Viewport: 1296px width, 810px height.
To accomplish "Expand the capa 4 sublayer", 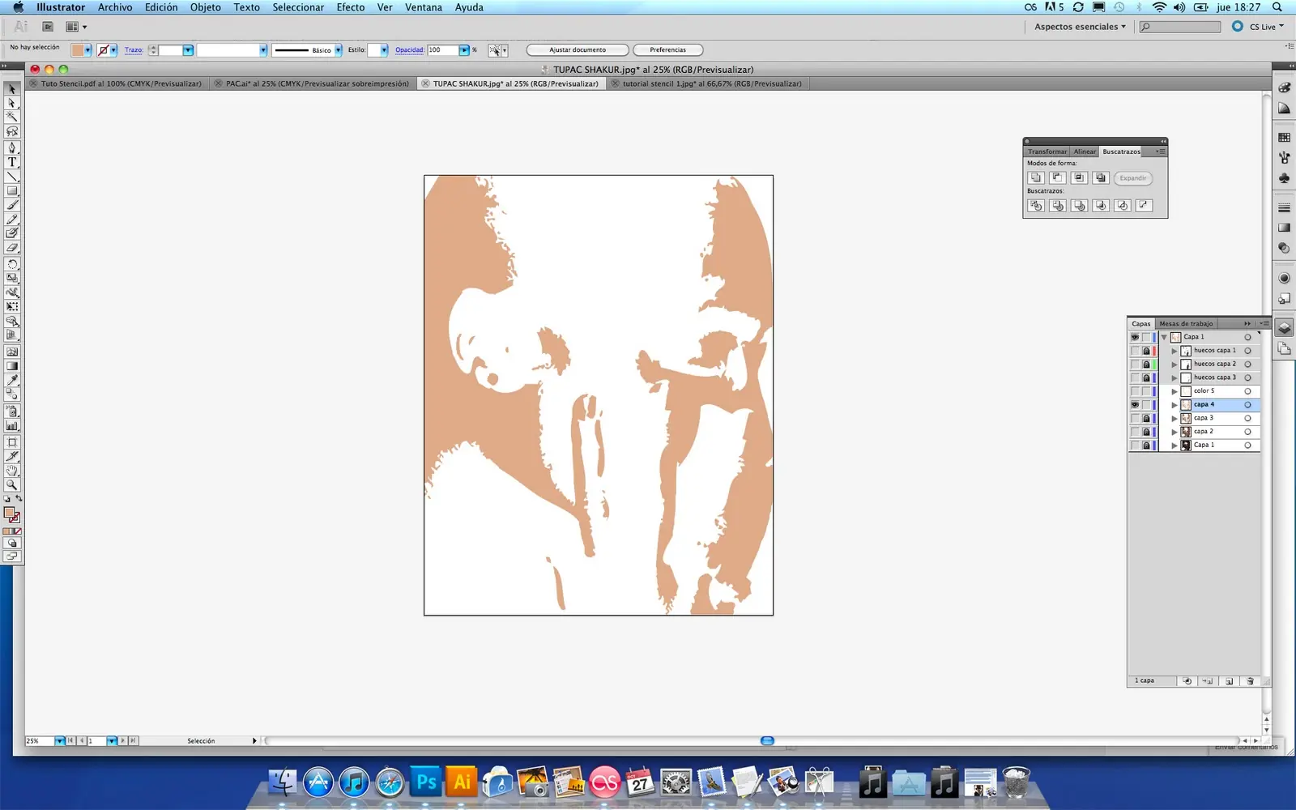I will (1174, 404).
